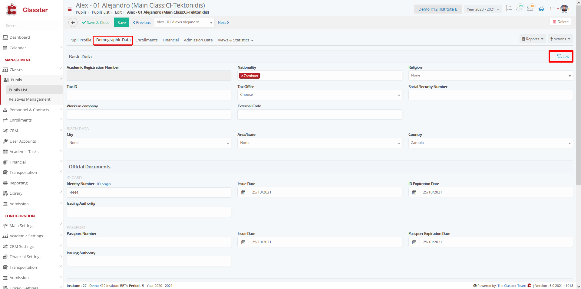Switch to the Financial tab
Screen dimensions: 581x289
(x=171, y=40)
